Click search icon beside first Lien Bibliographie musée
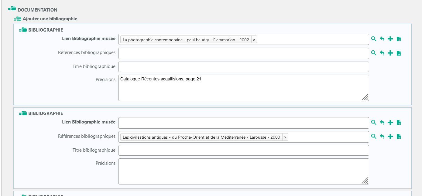 click(x=374, y=39)
